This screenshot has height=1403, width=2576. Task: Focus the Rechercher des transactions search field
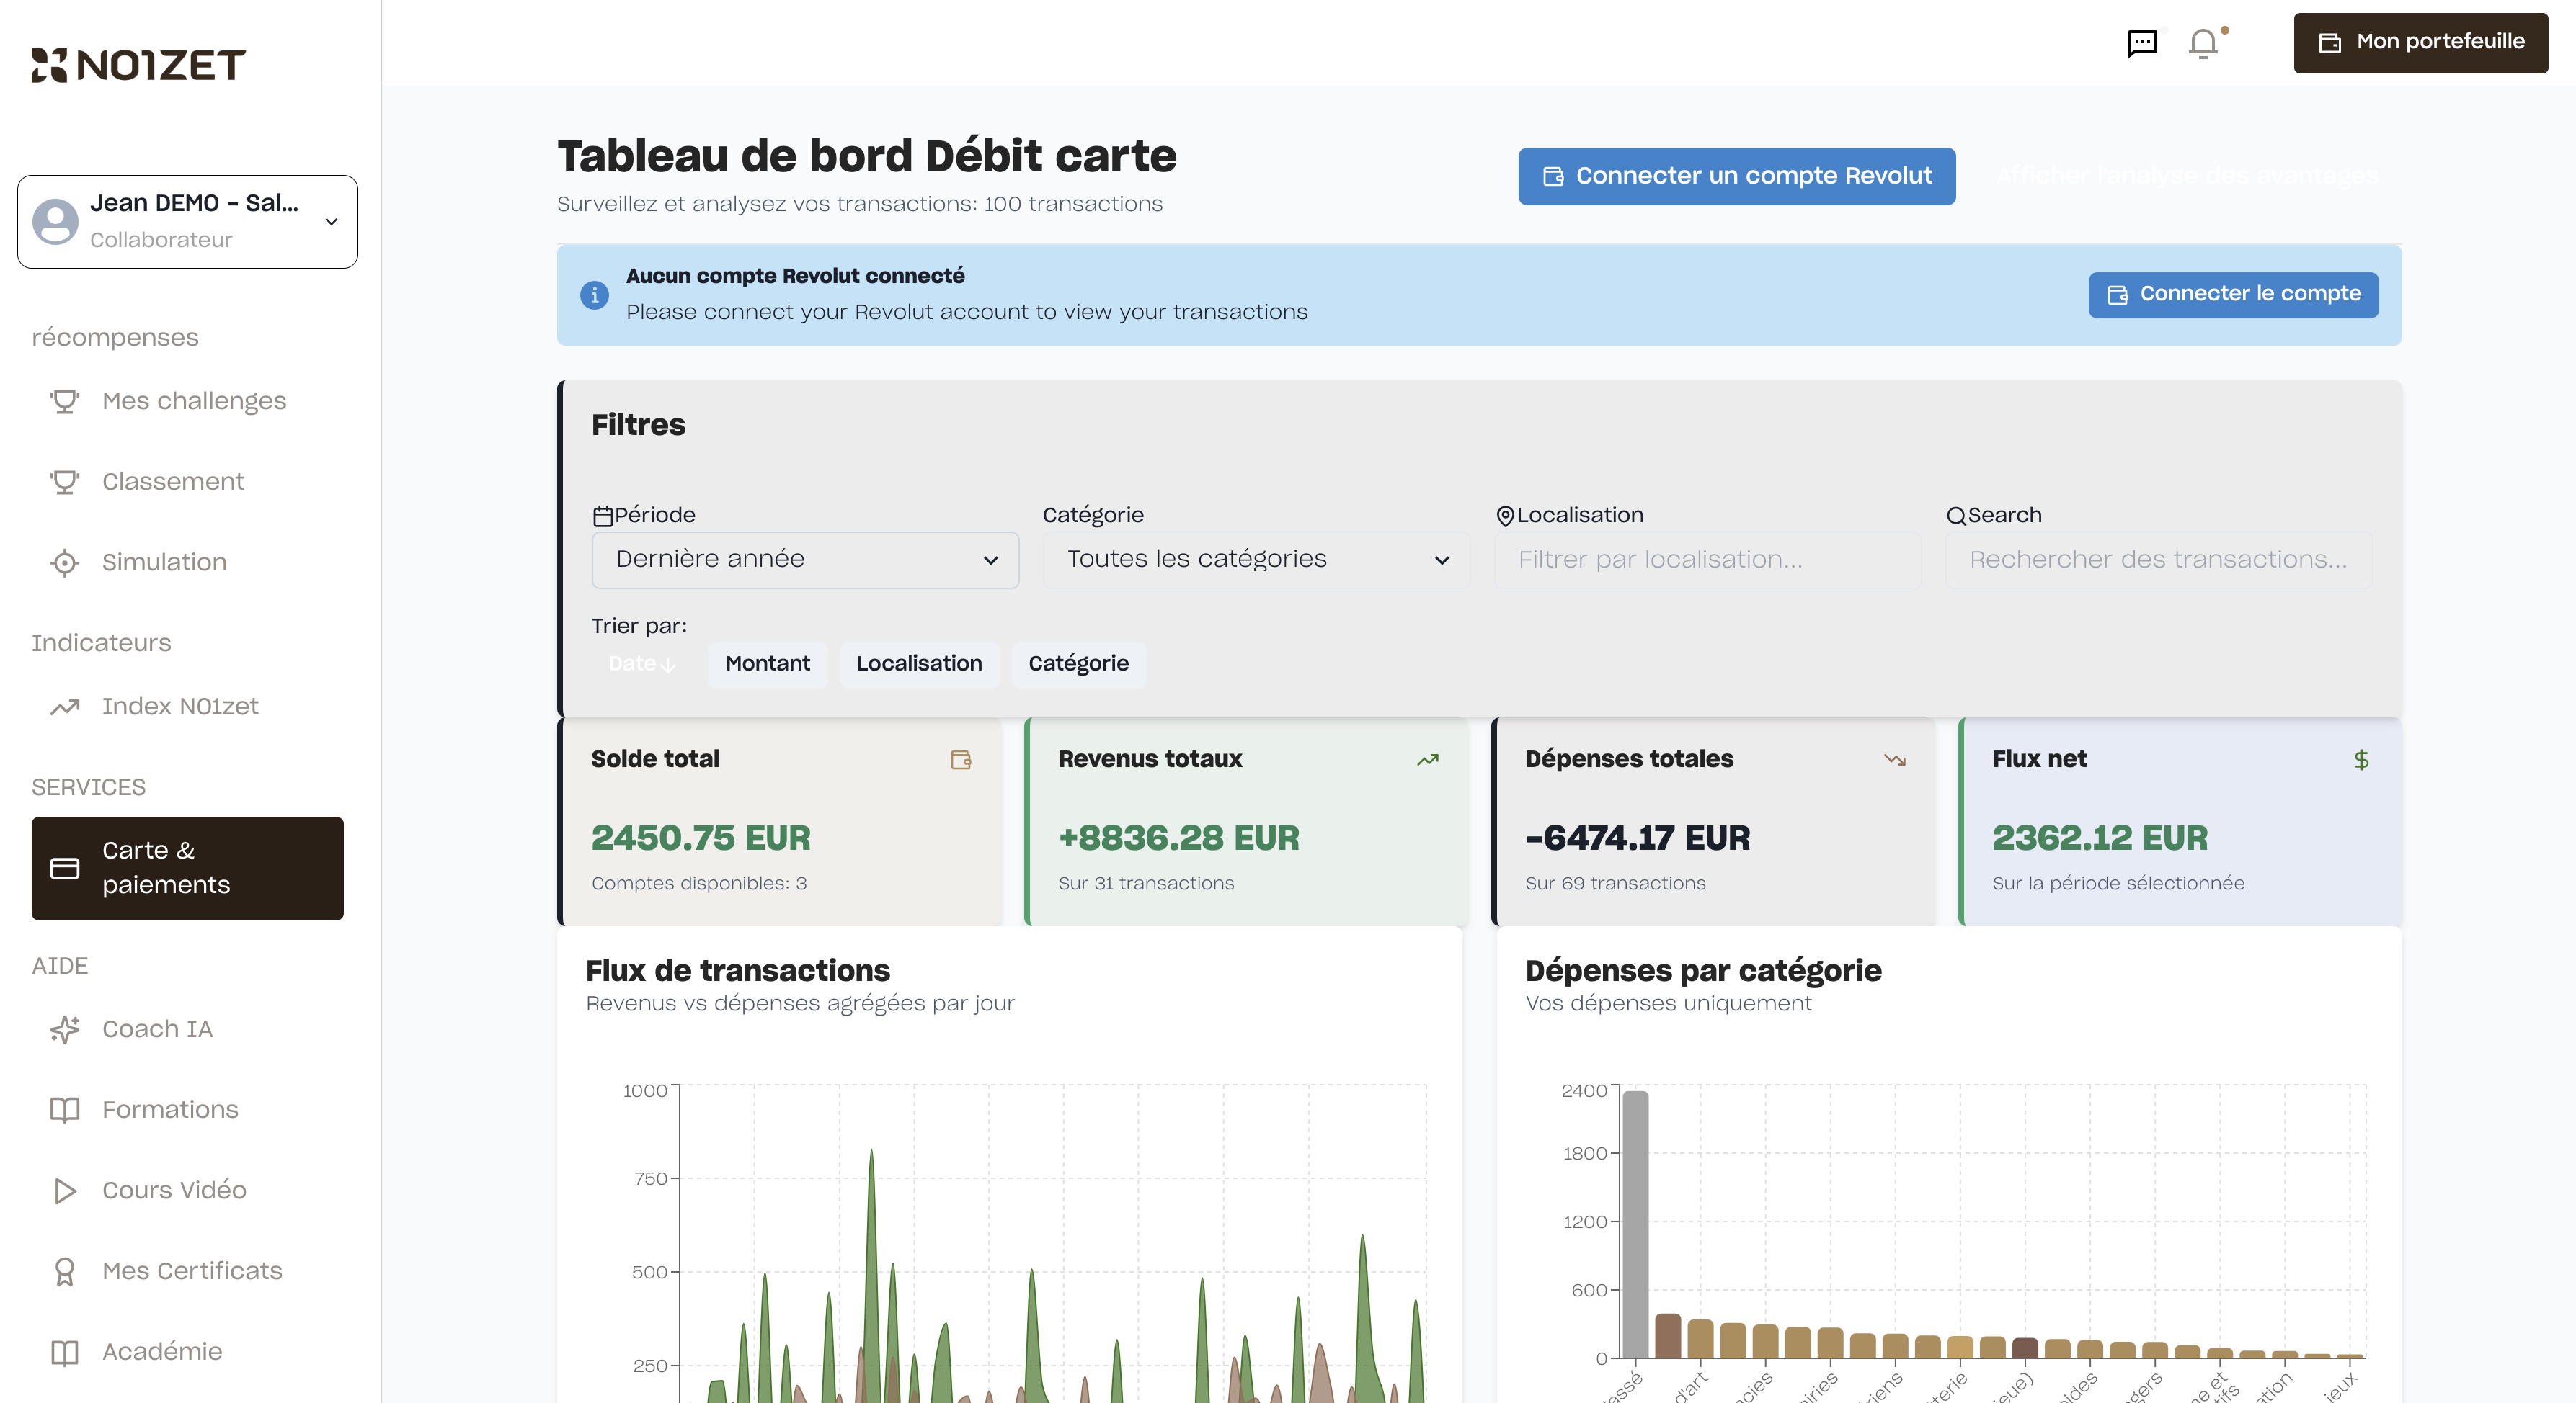[2159, 560]
